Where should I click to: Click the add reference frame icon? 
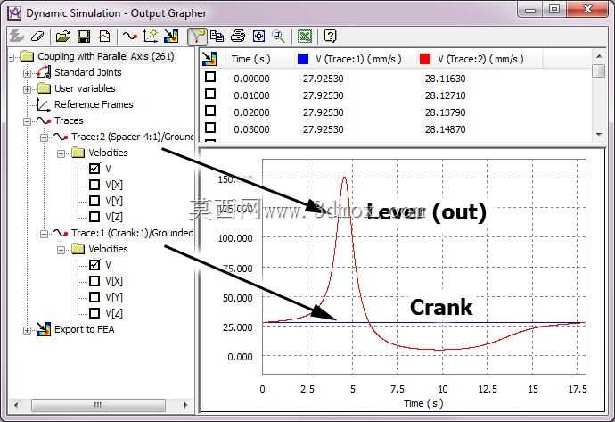151,37
